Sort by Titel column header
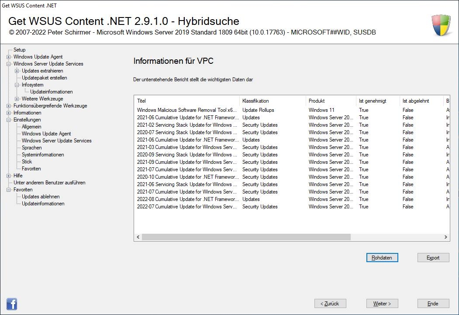The height and width of the screenshot is (315, 459). [x=187, y=101]
